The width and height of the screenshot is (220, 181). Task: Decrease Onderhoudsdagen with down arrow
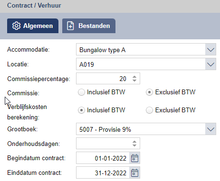[x=134, y=145]
